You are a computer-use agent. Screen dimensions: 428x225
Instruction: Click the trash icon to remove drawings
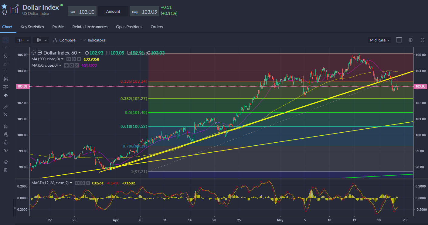tap(5, 170)
